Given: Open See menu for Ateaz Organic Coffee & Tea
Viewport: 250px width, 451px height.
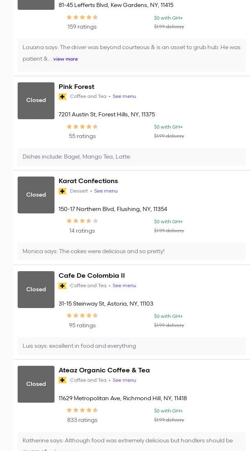Looking at the screenshot, I should 124,381.
